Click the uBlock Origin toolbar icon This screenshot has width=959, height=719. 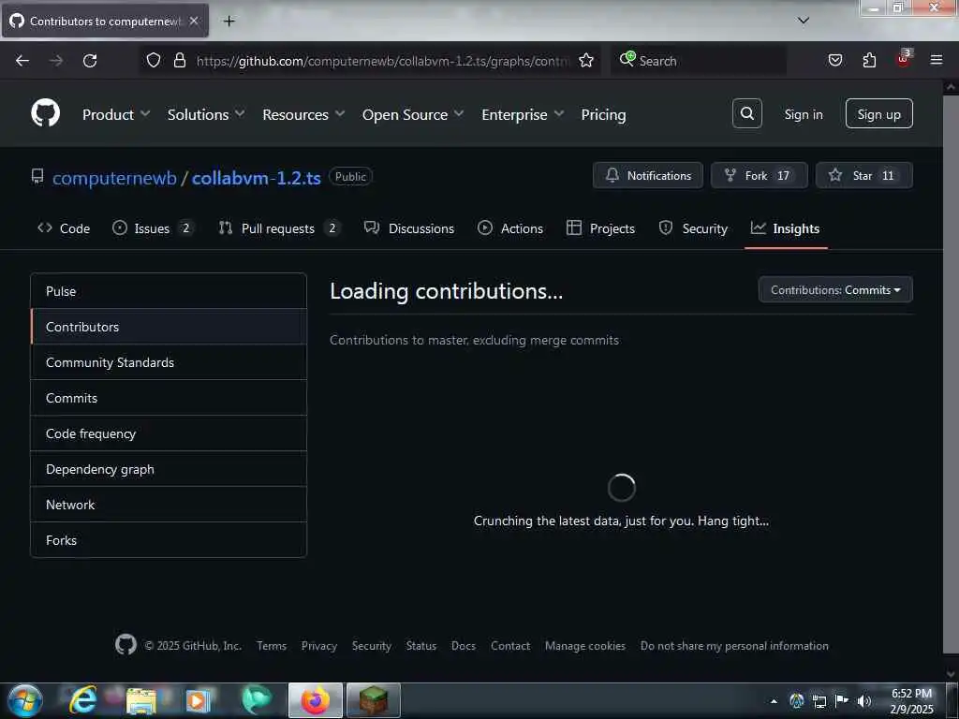point(904,59)
